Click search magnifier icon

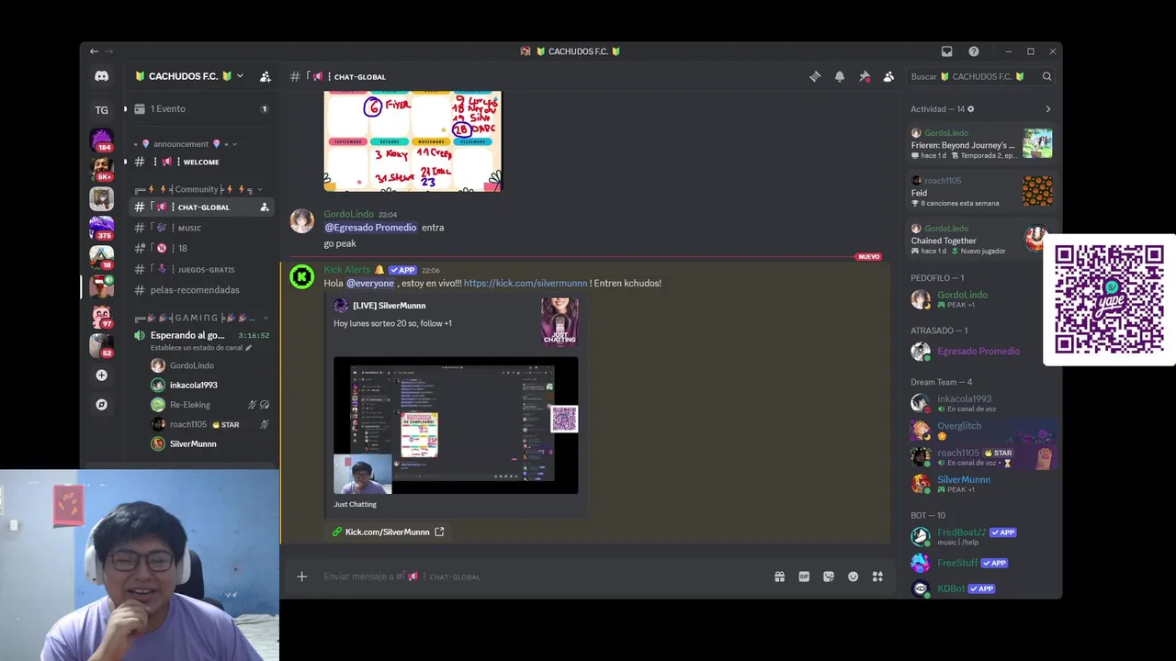point(1046,76)
